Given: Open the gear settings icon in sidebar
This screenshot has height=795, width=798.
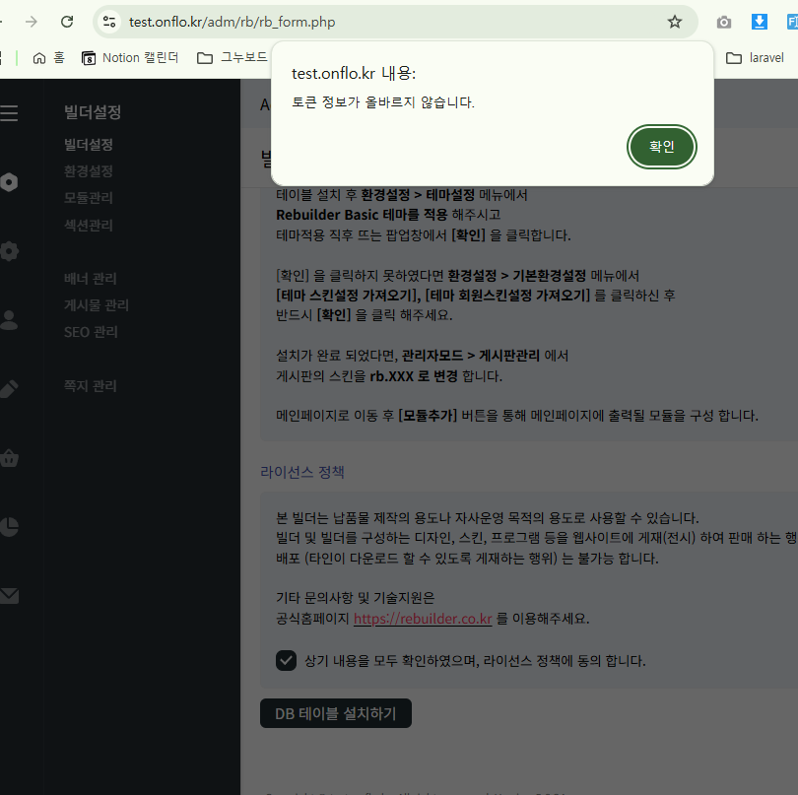Looking at the screenshot, I should pos(9,251).
